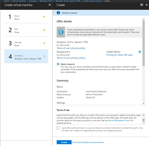
Task: Click the pricing info icon beside 0.8593 INR/hr
Action: (x=140, y=52)
